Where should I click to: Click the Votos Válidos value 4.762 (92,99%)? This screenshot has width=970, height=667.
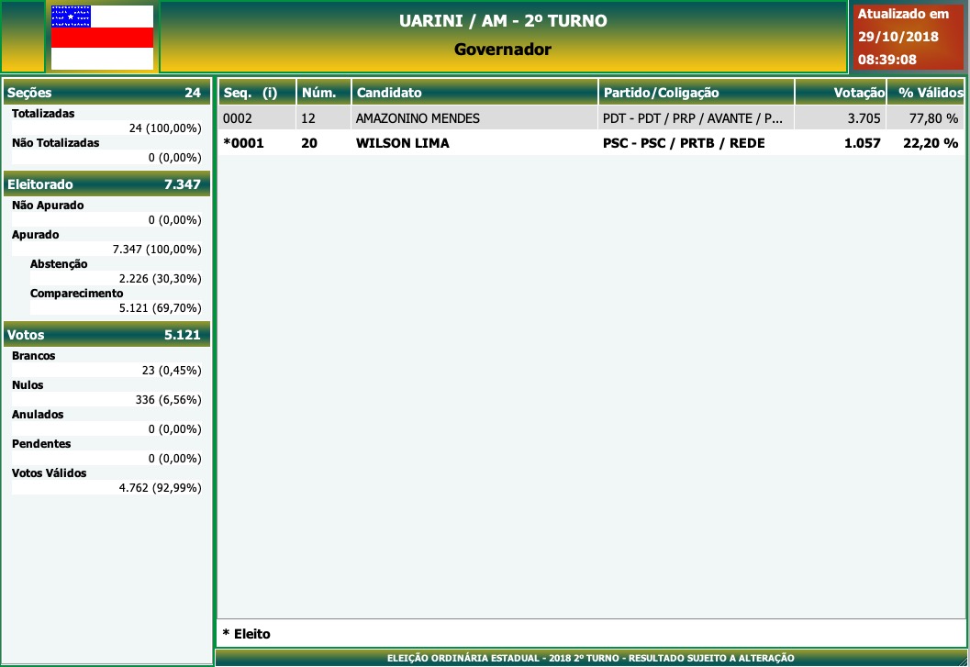tap(160, 488)
